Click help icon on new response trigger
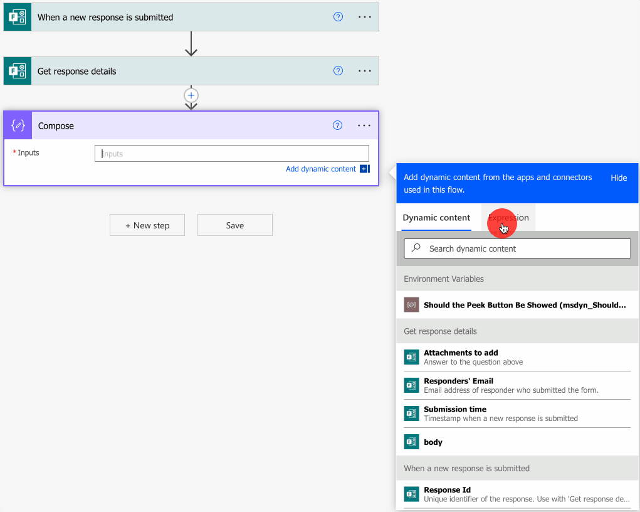Viewport: 640px width, 512px height. [338, 17]
